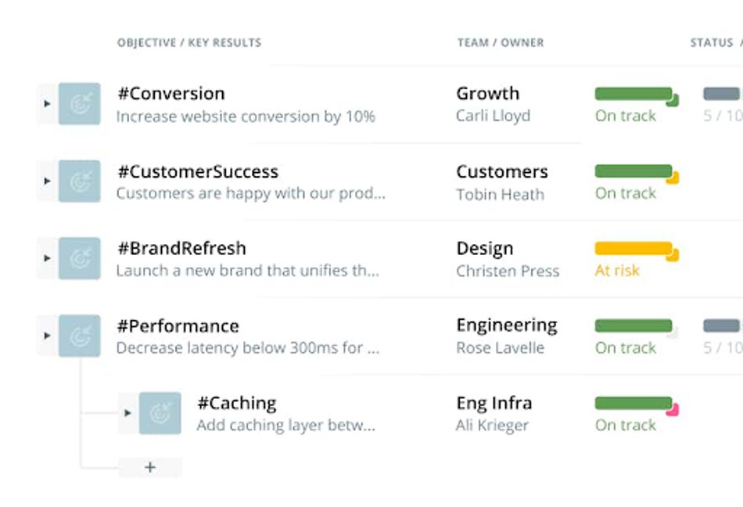Screen dimensions: 743x507
Task: Sort by Objective / Key Results column
Action: (189, 42)
